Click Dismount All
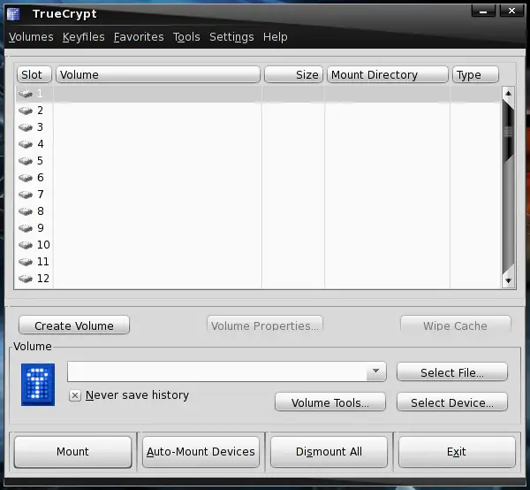The width and height of the screenshot is (530, 490). [x=329, y=452]
